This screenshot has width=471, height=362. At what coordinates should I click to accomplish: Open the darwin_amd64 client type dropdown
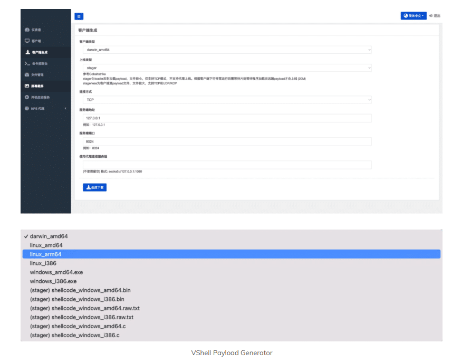click(x=227, y=50)
